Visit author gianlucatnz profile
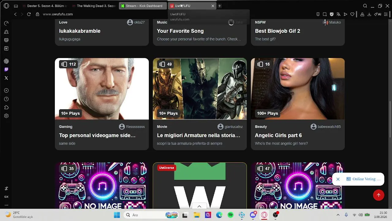The image size is (392, 221). click(x=230, y=127)
